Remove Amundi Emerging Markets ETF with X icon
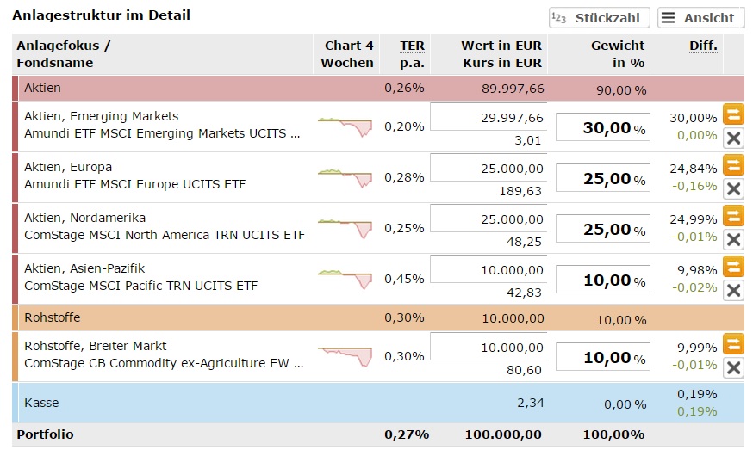Viewport: 753px width, 456px height. pyautogui.click(x=733, y=138)
